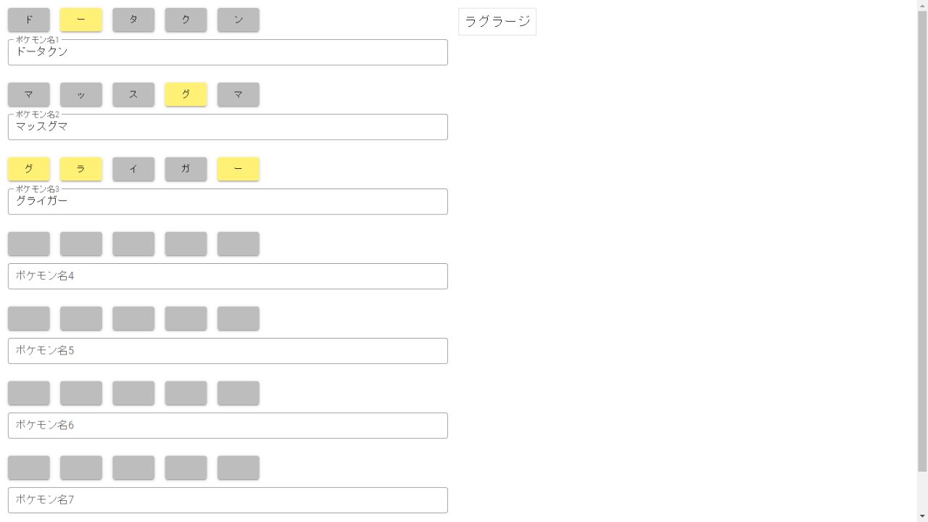The image size is (928, 522).
Task: Focus the ポケモン名5 text field
Action: coord(228,351)
